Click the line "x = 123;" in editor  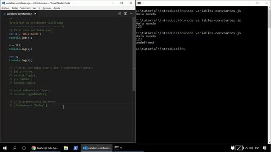[15, 45]
